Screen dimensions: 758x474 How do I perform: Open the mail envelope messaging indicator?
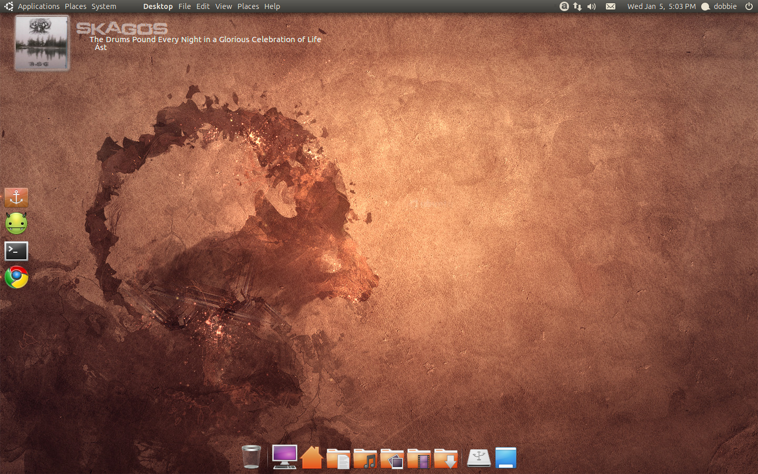tap(611, 6)
